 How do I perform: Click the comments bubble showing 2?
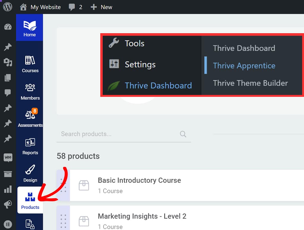tap(75, 7)
